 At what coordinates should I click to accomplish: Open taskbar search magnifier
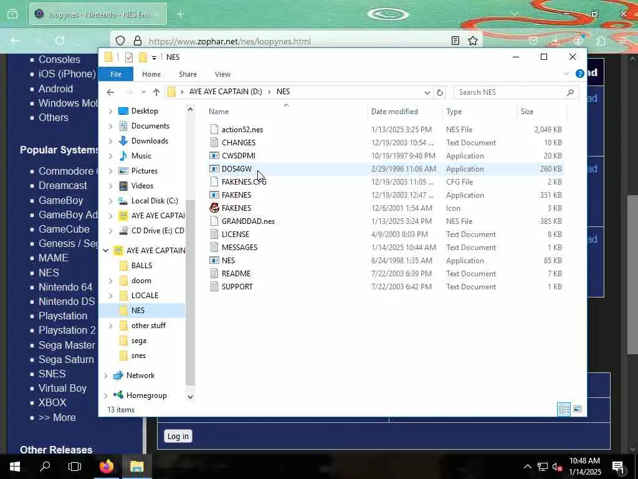(45, 467)
